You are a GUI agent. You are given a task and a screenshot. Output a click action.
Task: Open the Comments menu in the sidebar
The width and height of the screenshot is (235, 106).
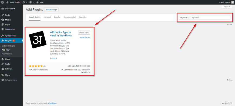tap(10, 29)
